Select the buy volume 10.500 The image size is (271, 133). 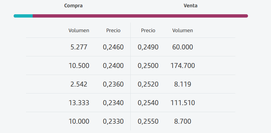[x=79, y=66]
